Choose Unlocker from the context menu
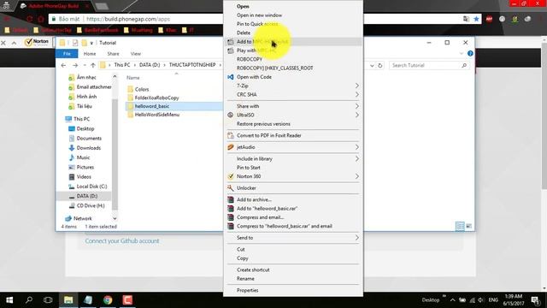The image size is (547, 308). coord(246,188)
